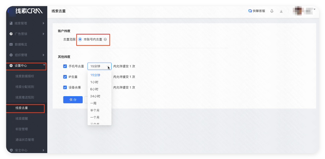Choose 1小时 in the dropdown list
Viewport: 325px width, 159px height.
click(99, 82)
